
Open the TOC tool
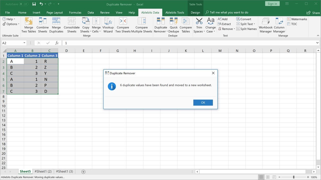click(292, 24)
